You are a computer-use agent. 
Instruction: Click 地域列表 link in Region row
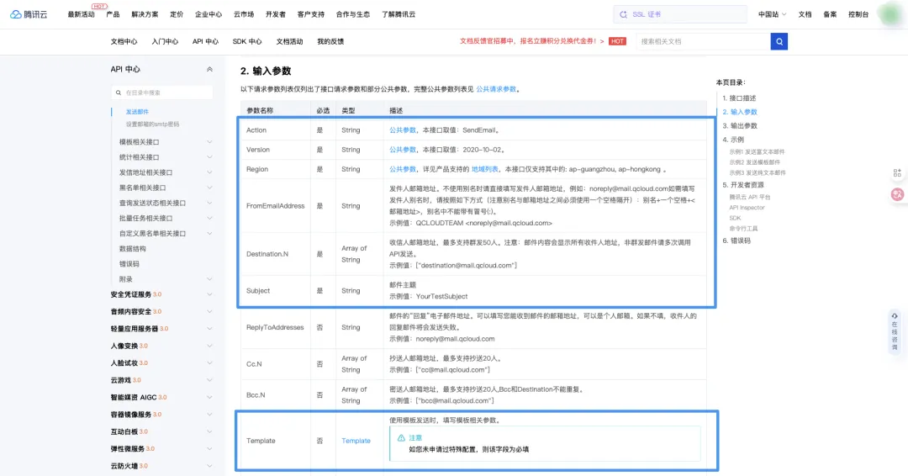pyautogui.click(x=485, y=170)
